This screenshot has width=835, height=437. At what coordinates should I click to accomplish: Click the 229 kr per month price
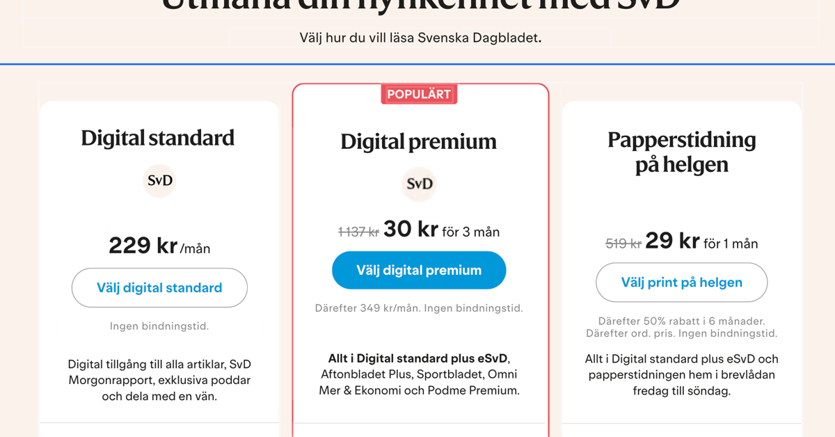pyautogui.click(x=159, y=246)
